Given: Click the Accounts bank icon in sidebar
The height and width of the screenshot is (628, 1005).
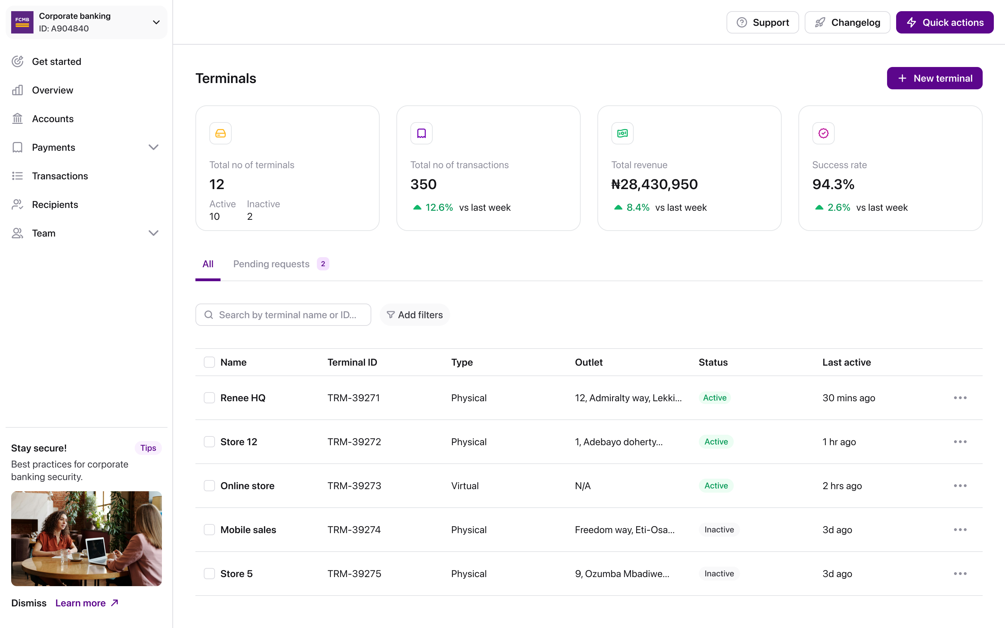Looking at the screenshot, I should click(17, 119).
